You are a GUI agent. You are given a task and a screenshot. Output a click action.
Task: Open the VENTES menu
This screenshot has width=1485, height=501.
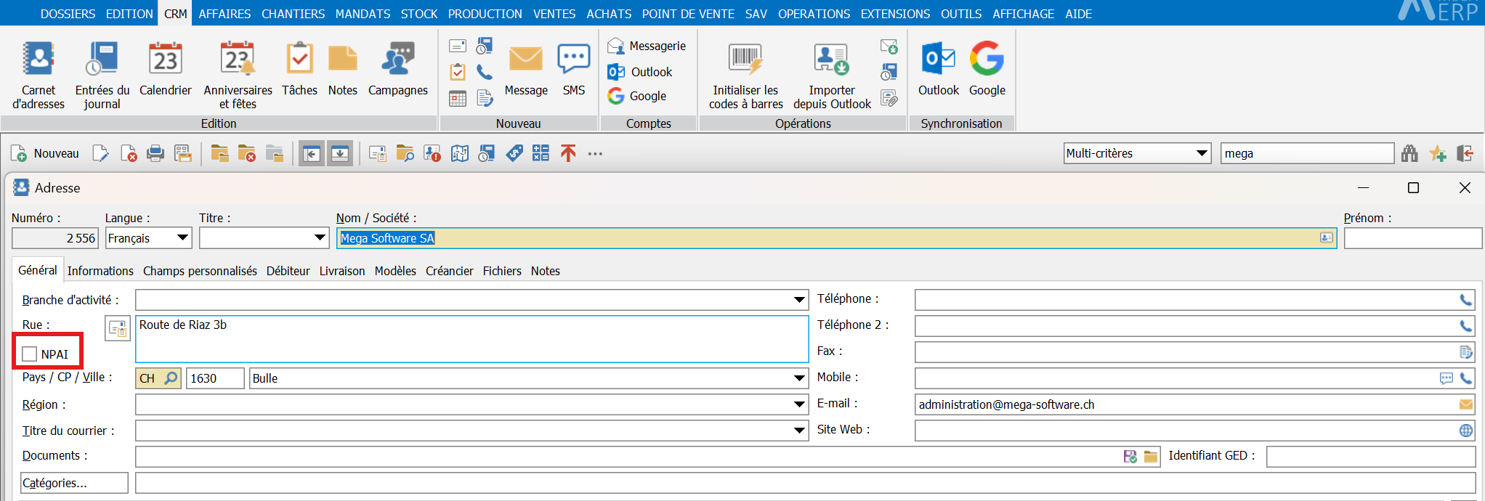tap(554, 14)
